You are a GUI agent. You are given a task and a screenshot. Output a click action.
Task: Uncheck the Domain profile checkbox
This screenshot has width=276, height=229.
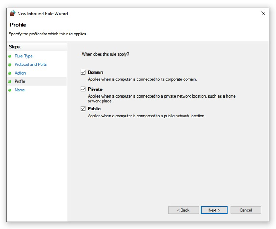(83, 72)
